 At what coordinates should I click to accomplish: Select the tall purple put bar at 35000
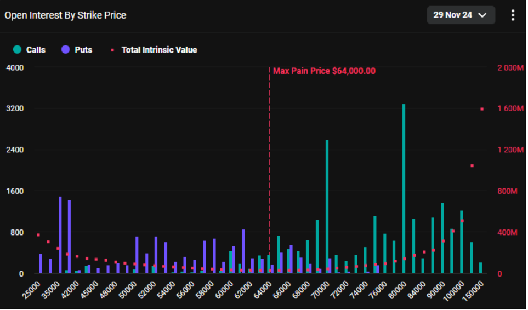point(60,234)
